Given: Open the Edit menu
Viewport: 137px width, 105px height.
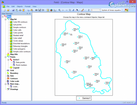Looking at the screenshot, I should click(x=13, y=7).
